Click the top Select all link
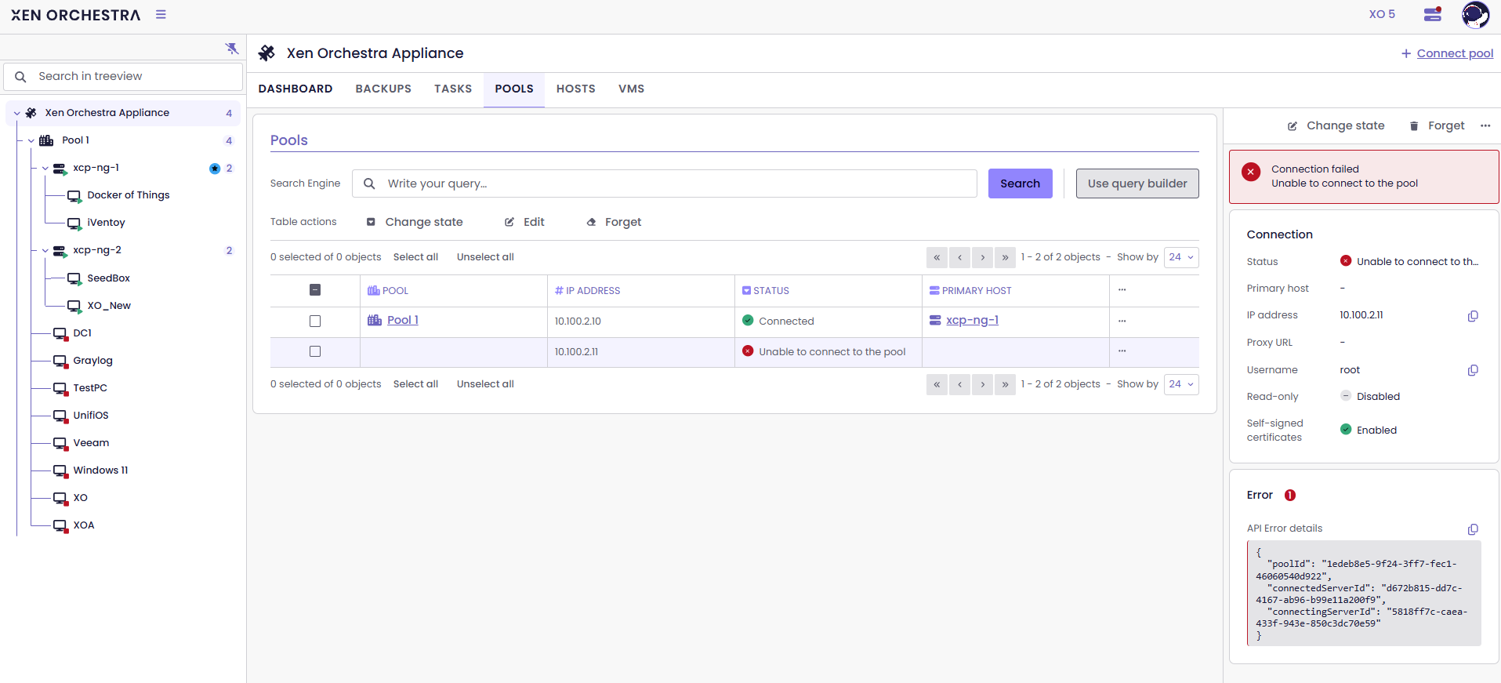This screenshot has width=1501, height=683. [415, 257]
